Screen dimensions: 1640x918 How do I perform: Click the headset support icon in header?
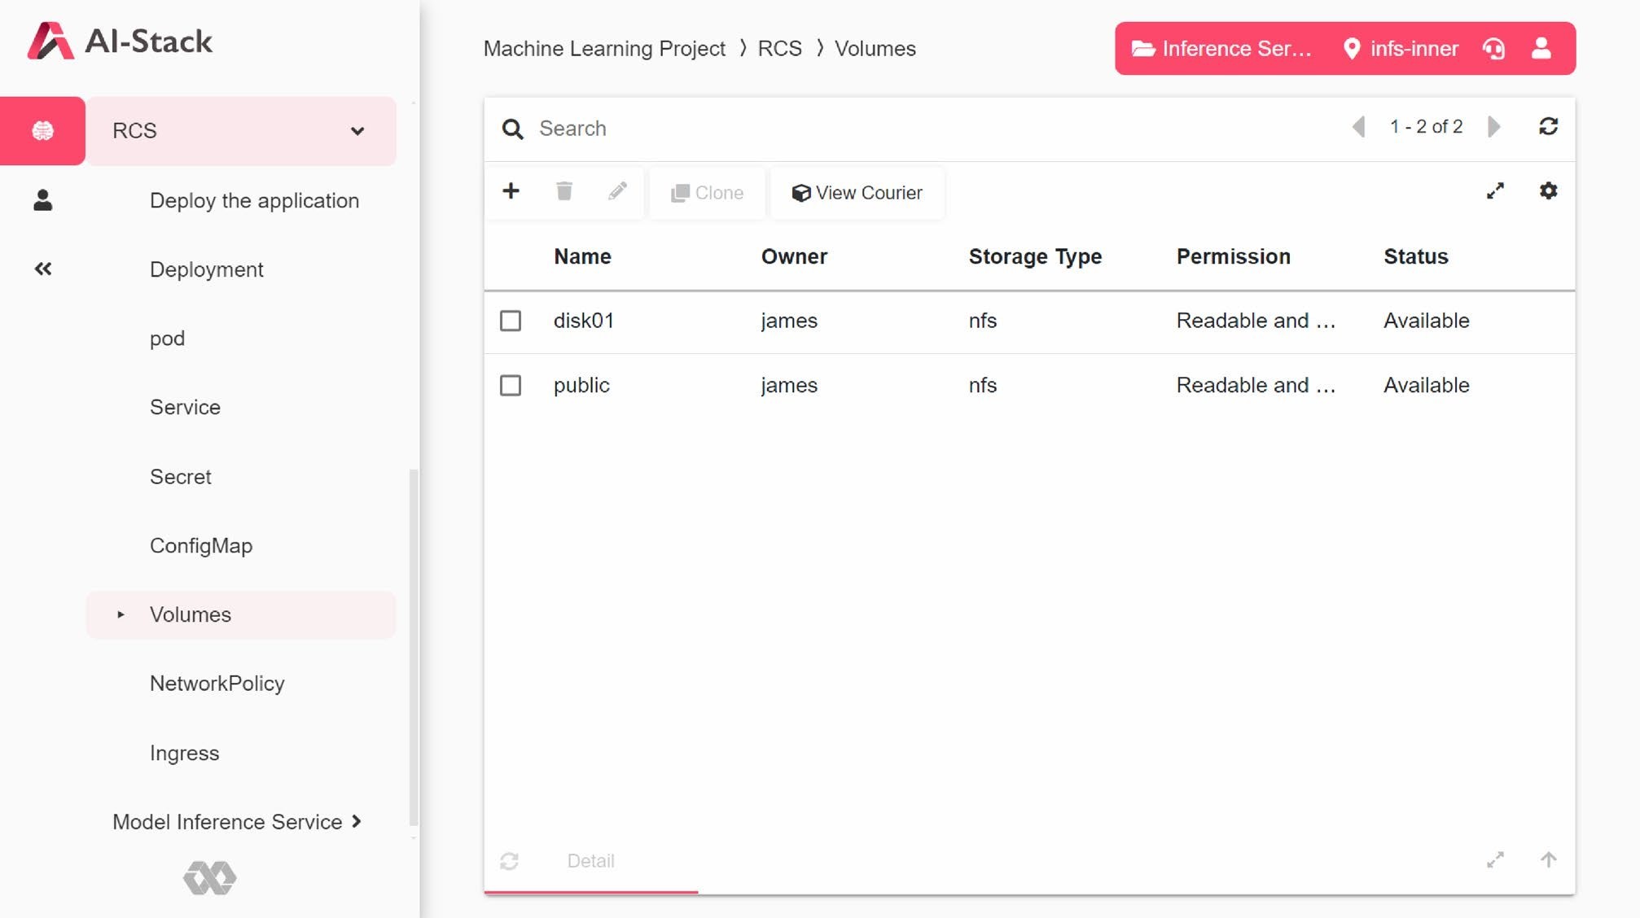tap(1493, 49)
